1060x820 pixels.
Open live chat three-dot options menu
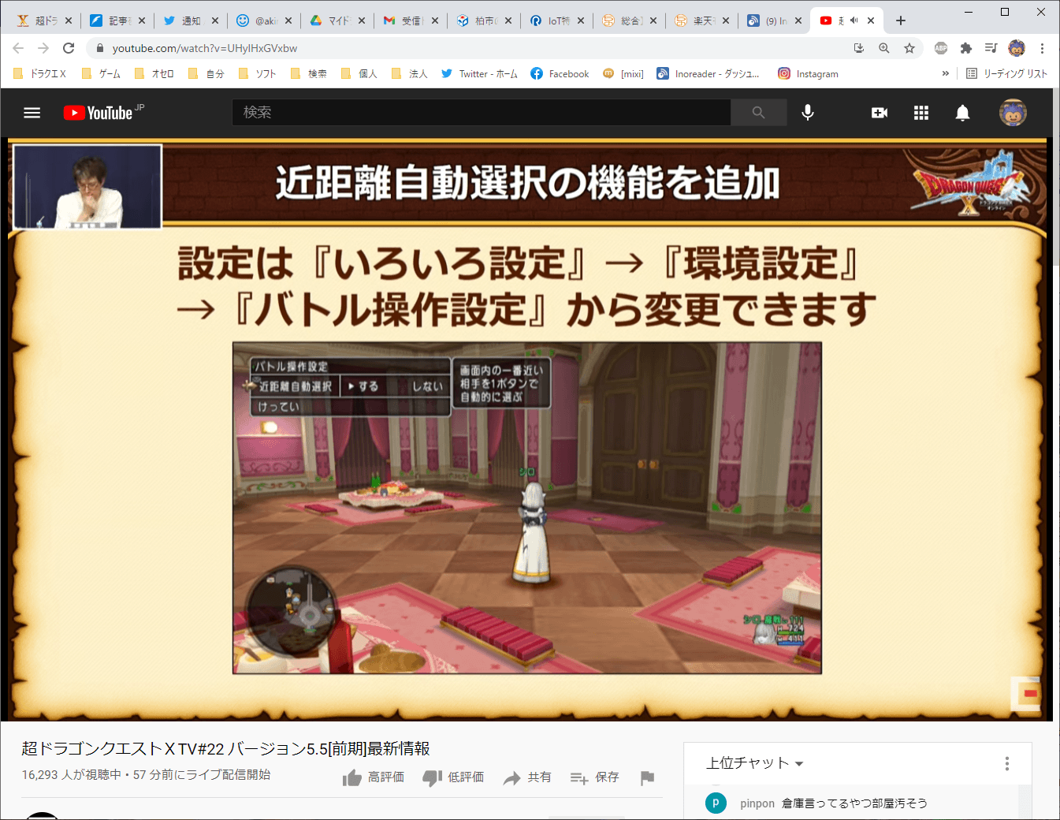pyautogui.click(x=1006, y=763)
